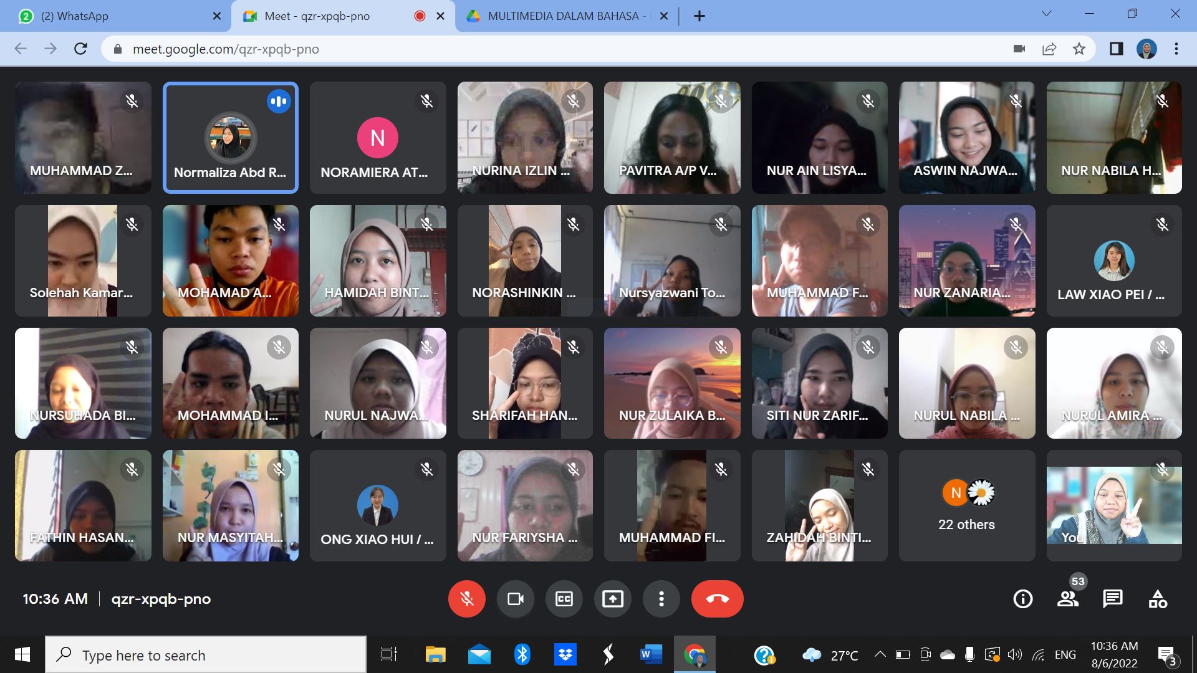Select the Meet qzr-xpqb-pno tab
The height and width of the screenshot is (673, 1197).
click(x=342, y=16)
